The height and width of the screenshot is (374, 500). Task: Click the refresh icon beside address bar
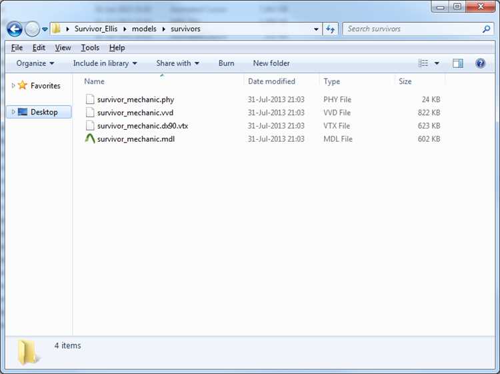click(331, 29)
